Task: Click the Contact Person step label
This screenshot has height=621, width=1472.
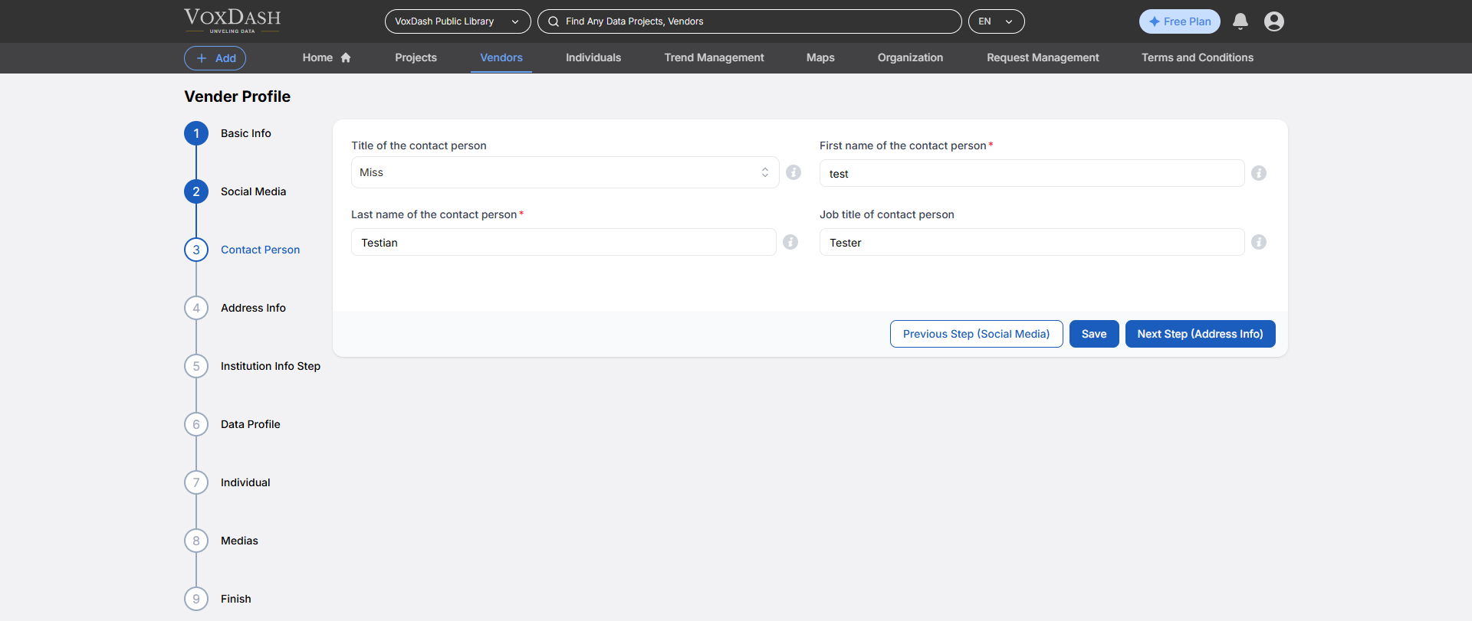Action: (260, 250)
